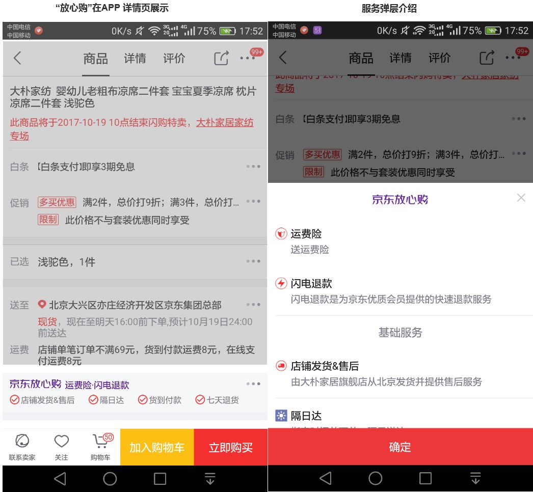Open the 购物车 cart icon with 50 badge
The image size is (533, 492).
click(101, 447)
